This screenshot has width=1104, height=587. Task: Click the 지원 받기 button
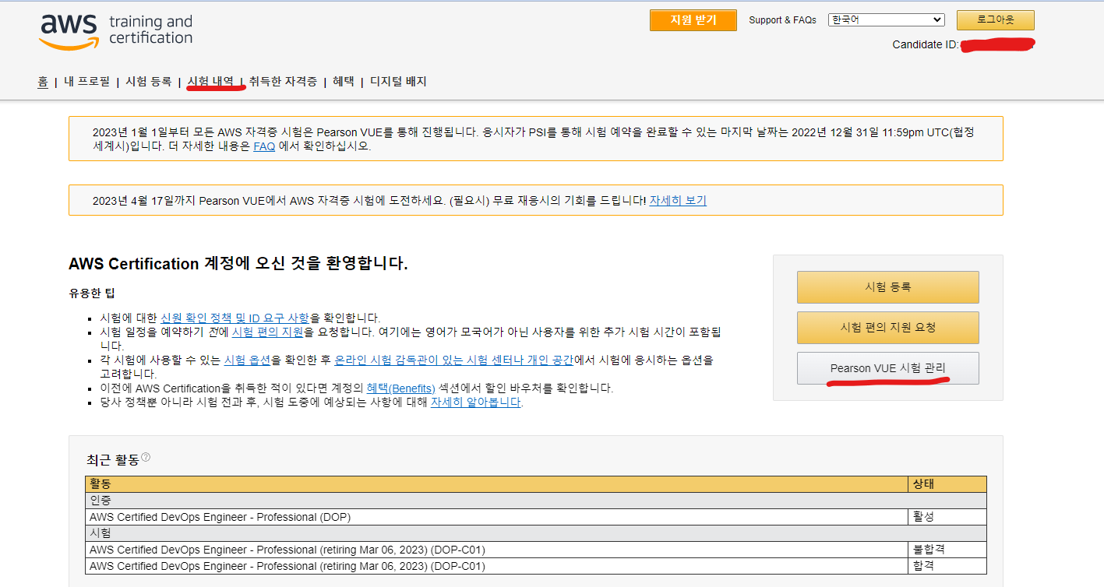693,20
